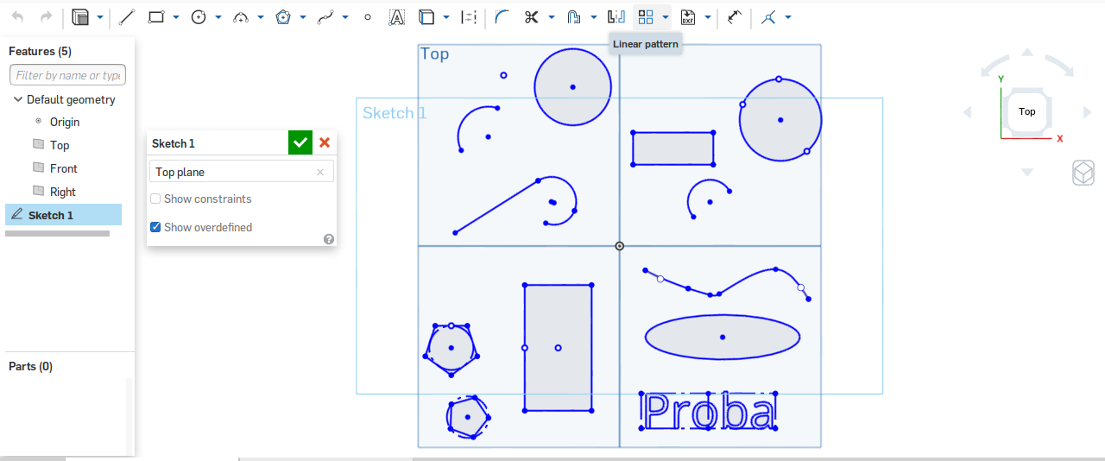Activate the Sketch fillet tool
This screenshot has width=1105, height=461.
[502, 16]
